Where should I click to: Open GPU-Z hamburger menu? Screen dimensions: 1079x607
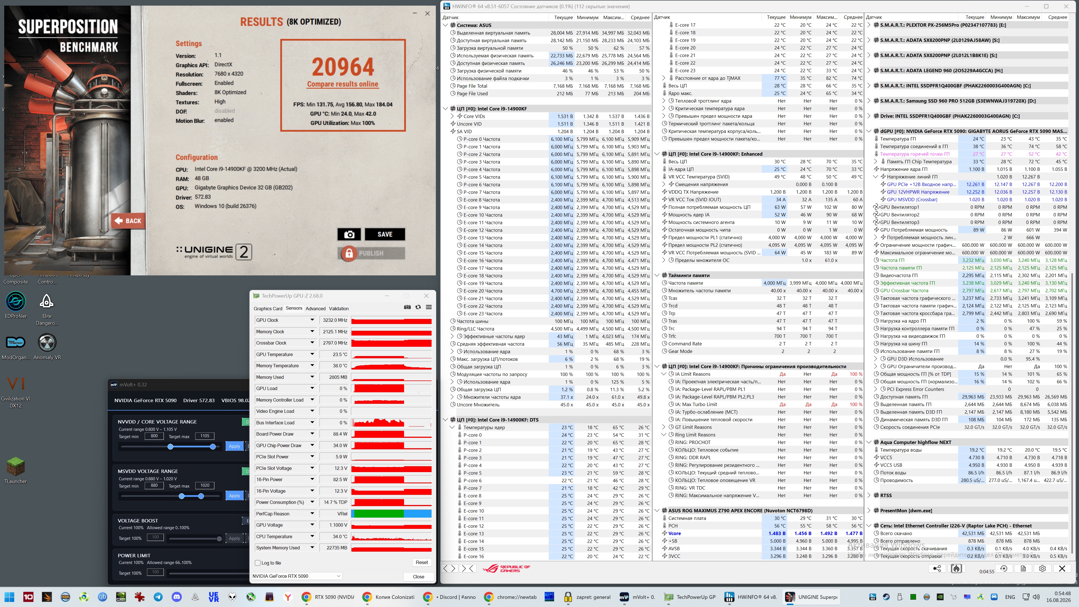coord(429,307)
